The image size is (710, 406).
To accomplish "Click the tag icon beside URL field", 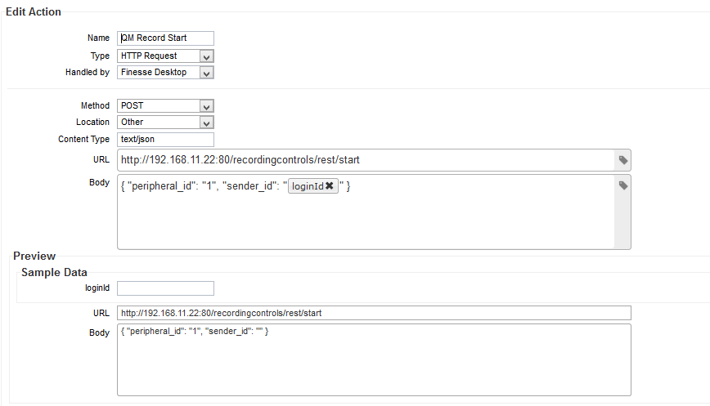I will [x=623, y=160].
